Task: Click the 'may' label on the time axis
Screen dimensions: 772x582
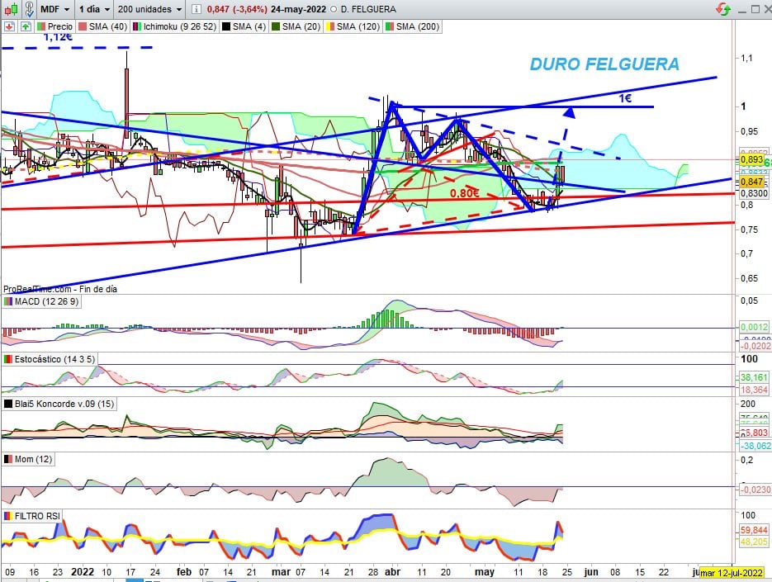Action: pos(485,572)
